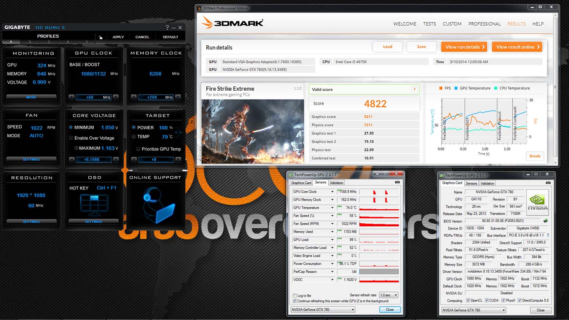Image resolution: width=569 pixels, height=320 pixels.
Task: Switch to the Validation tab in Sensors window
Action: [x=336, y=183]
